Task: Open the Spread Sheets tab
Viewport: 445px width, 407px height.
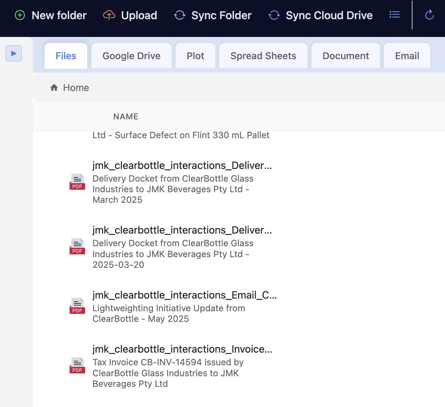Action: tap(263, 56)
